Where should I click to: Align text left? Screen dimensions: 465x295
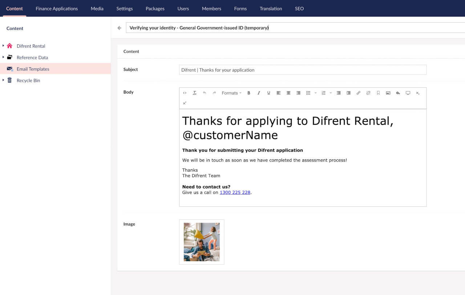tap(279, 93)
